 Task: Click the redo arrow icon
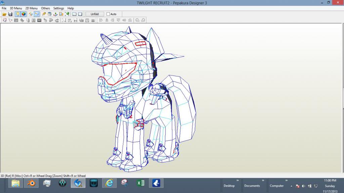[x=57, y=20]
